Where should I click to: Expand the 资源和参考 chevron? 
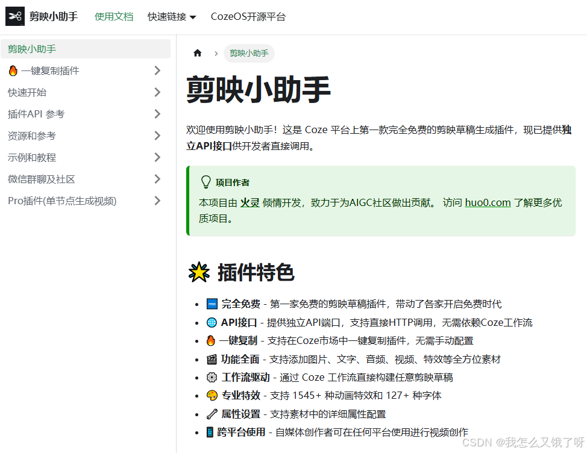coord(158,136)
